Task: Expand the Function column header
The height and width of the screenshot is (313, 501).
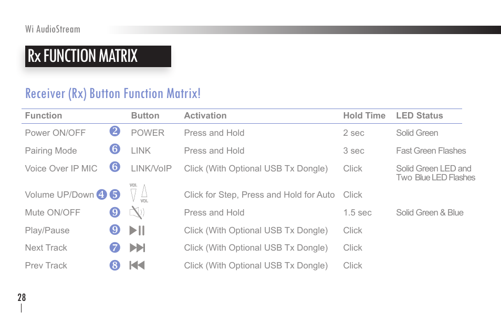Action: [x=44, y=115]
